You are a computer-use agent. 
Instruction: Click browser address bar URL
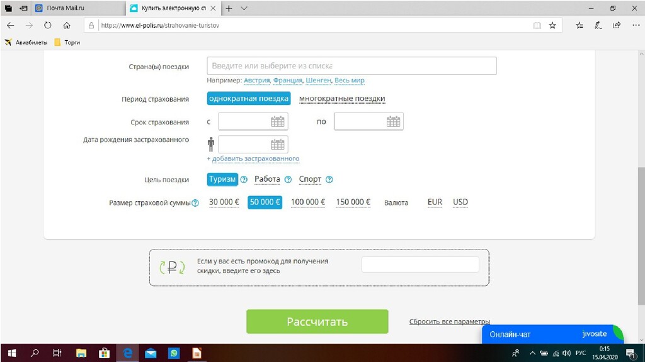tap(161, 25)
